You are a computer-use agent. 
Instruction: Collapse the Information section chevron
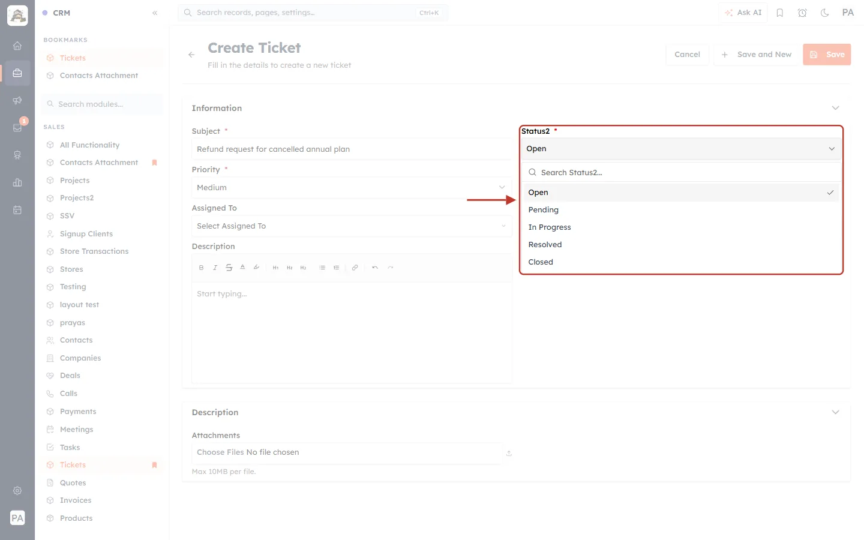click(835, 108)
